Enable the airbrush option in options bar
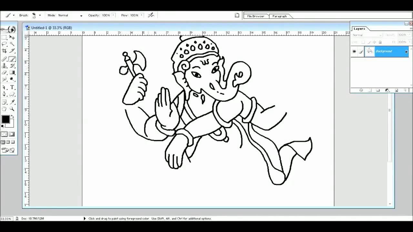The image size is (413, 232). (151, 15)
